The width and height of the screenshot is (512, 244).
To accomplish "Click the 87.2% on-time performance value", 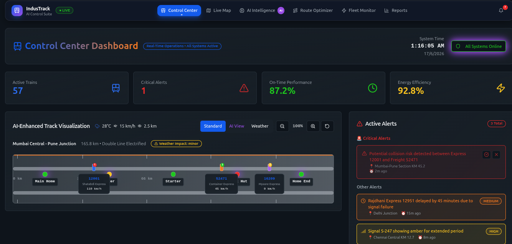I will pyautogui.click(x=282, y=91).
